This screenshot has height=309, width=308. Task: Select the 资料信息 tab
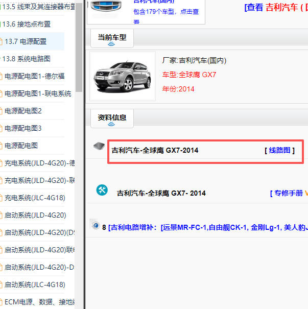(112, 118)
